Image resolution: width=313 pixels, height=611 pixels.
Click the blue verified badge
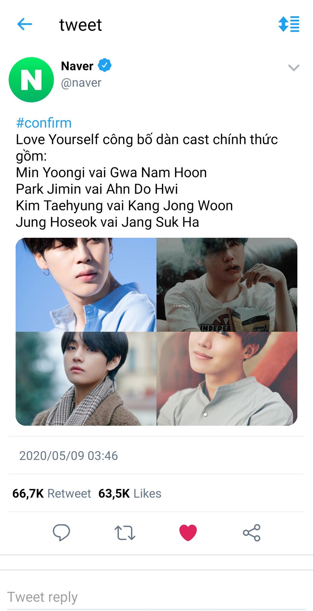(105, 65)
